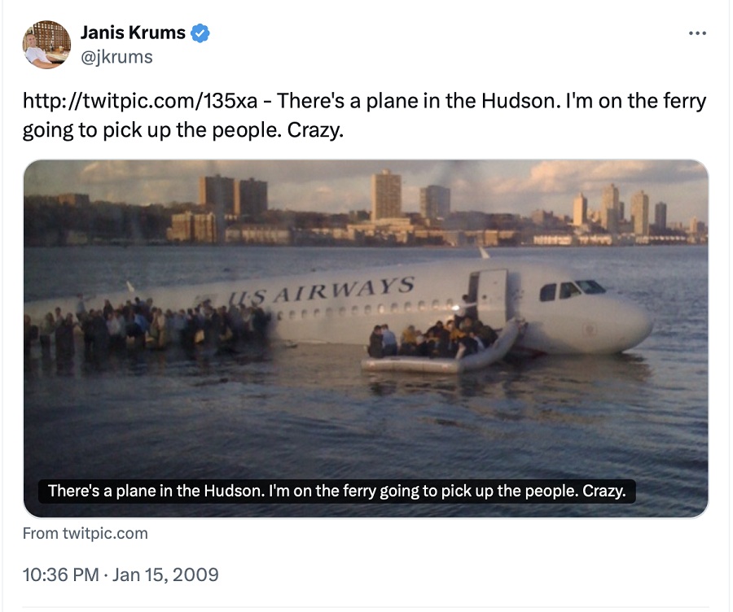This screenshot has height=612, width=733.
Task: Open the more options three-dot menu
Action: click(x=697, y=33)
